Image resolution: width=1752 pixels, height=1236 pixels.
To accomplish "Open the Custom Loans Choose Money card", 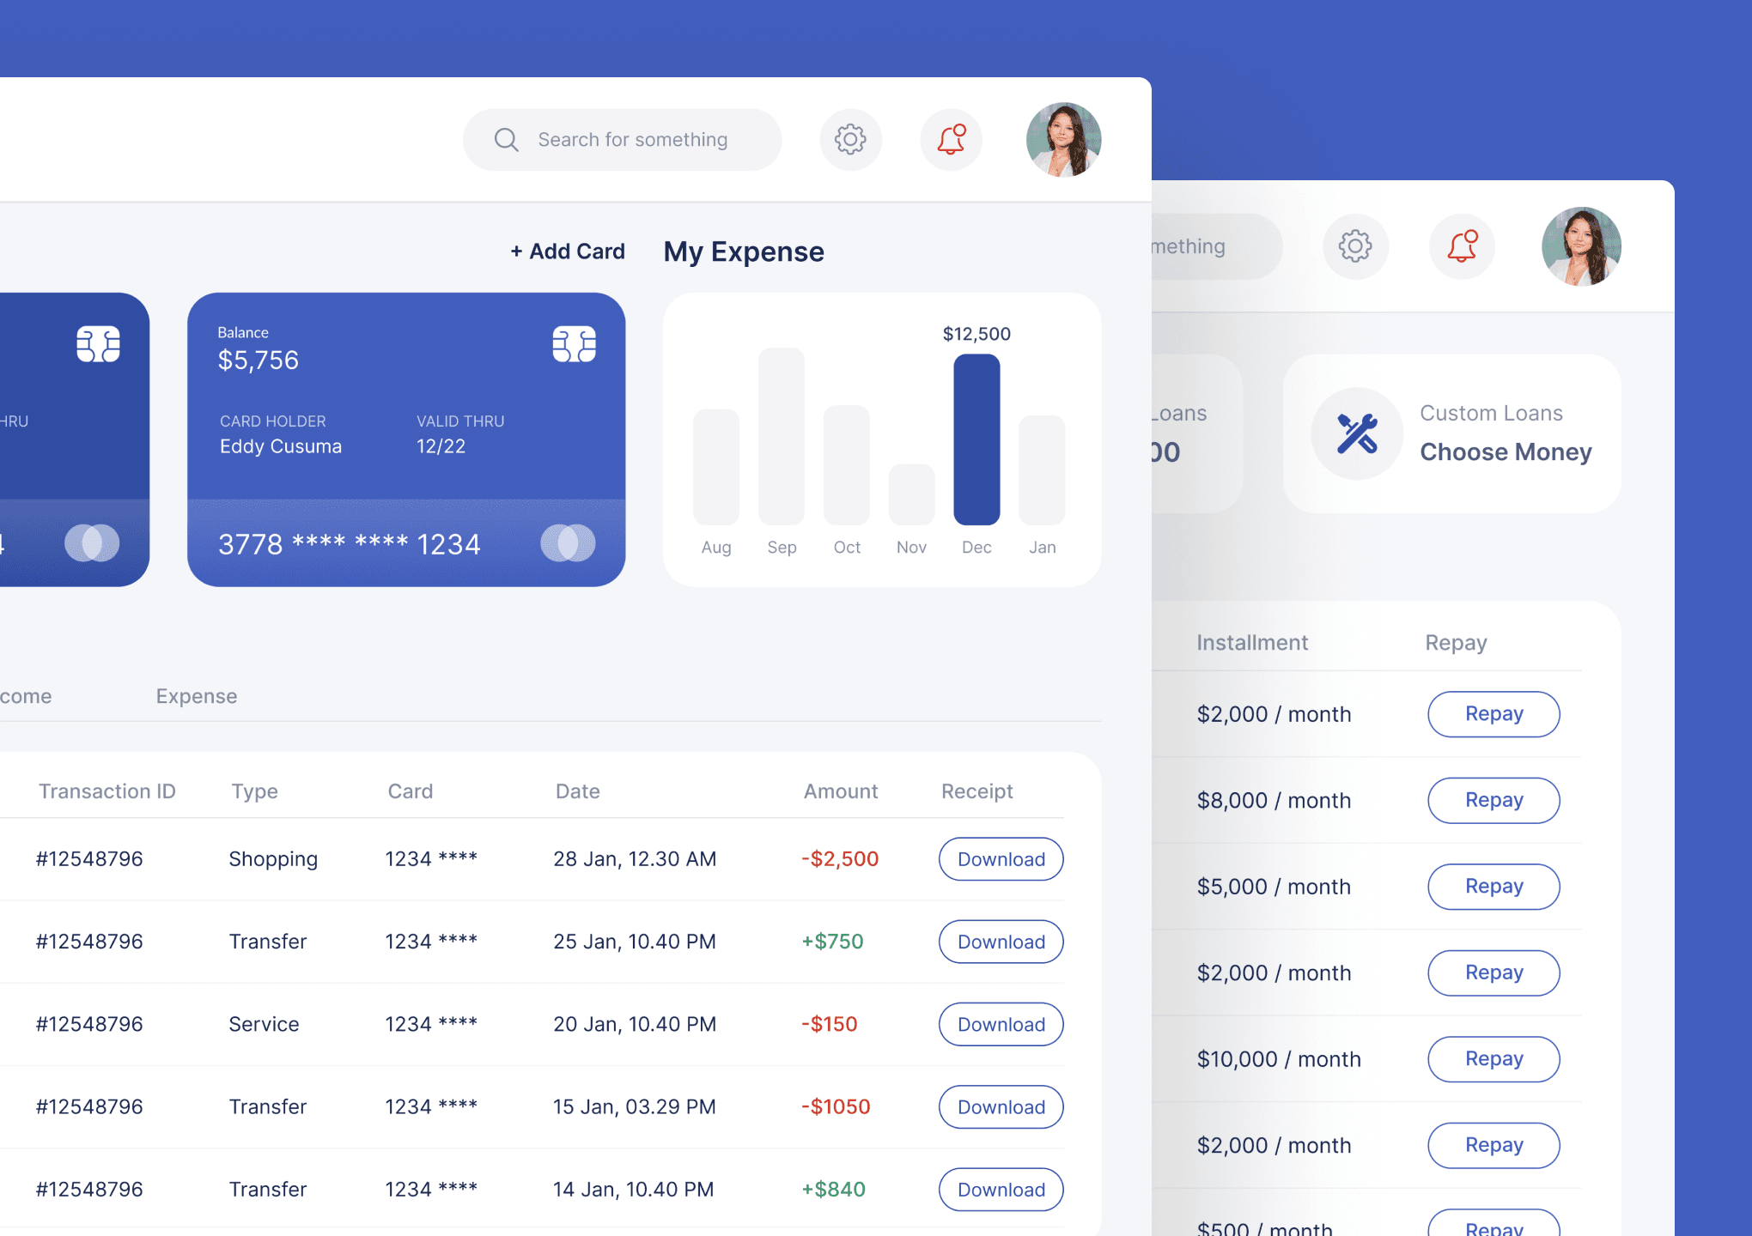I will coord(1452,433).
